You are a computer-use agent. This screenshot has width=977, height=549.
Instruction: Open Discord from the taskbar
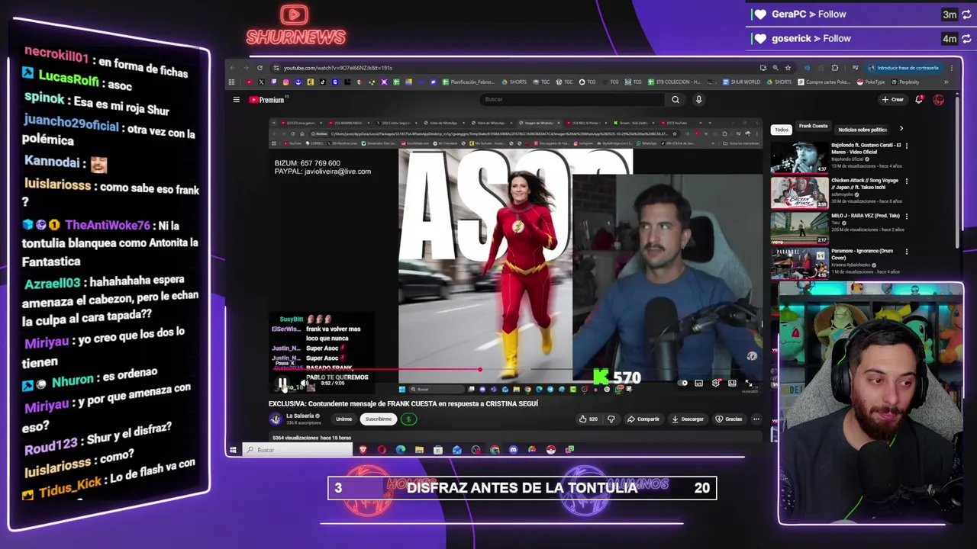coord(513,450)
